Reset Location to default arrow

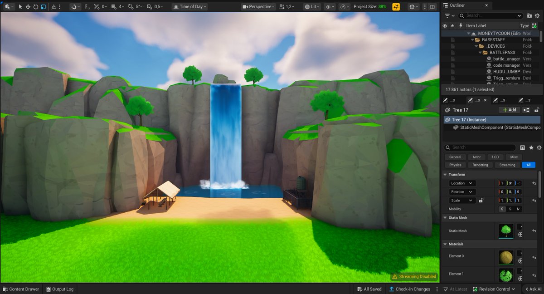[534, 183]
